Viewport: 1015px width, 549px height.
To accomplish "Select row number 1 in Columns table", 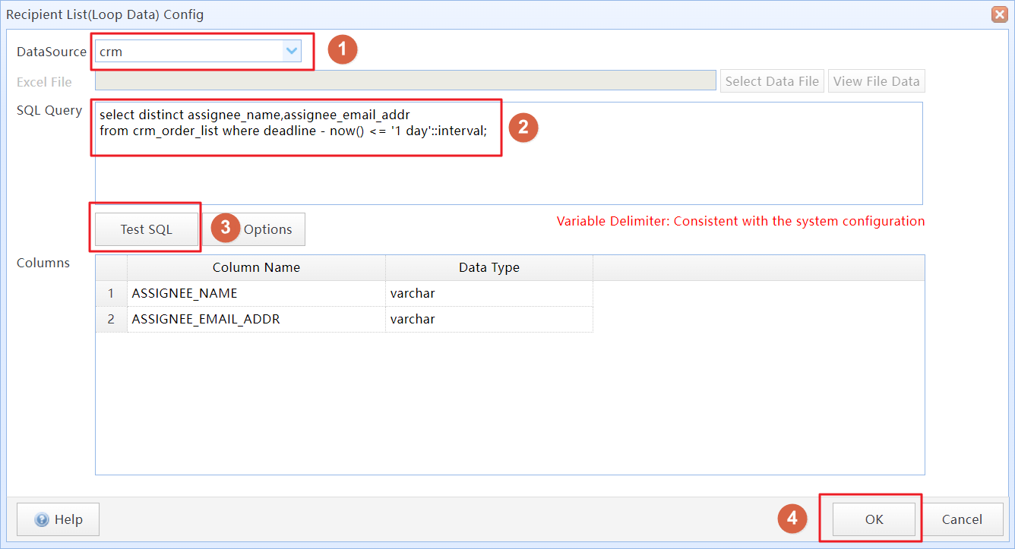I will (x=111, y=293).
